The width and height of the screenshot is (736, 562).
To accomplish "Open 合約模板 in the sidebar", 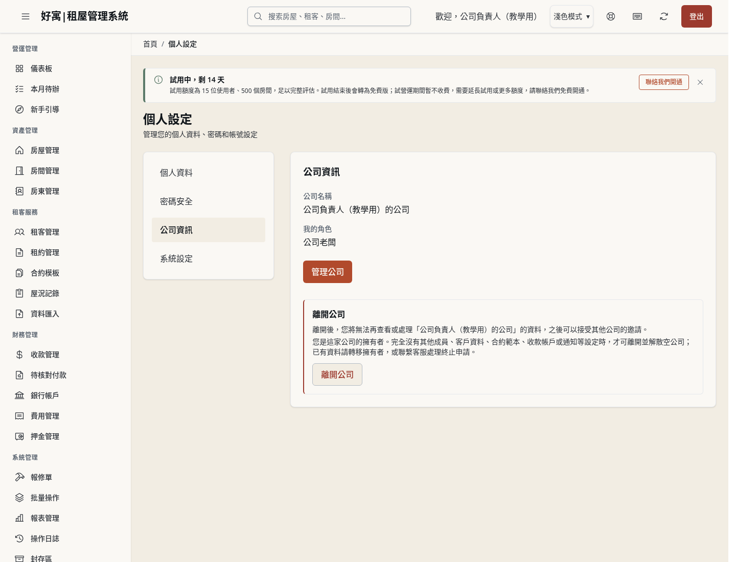I will [x=65, y=273].
